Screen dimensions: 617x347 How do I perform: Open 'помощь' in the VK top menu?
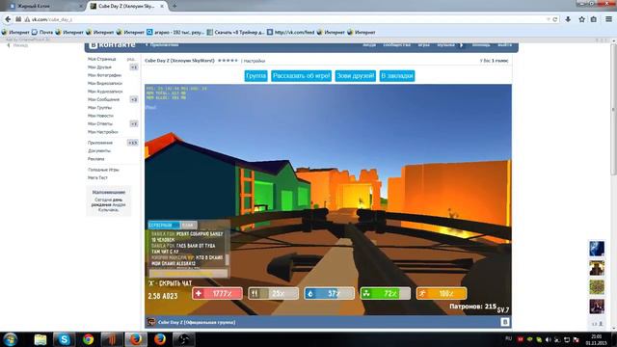481,45
